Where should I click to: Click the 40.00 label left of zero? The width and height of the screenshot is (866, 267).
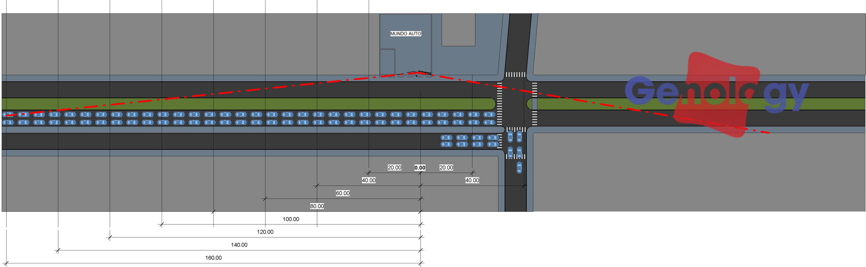tap(368, 180)
